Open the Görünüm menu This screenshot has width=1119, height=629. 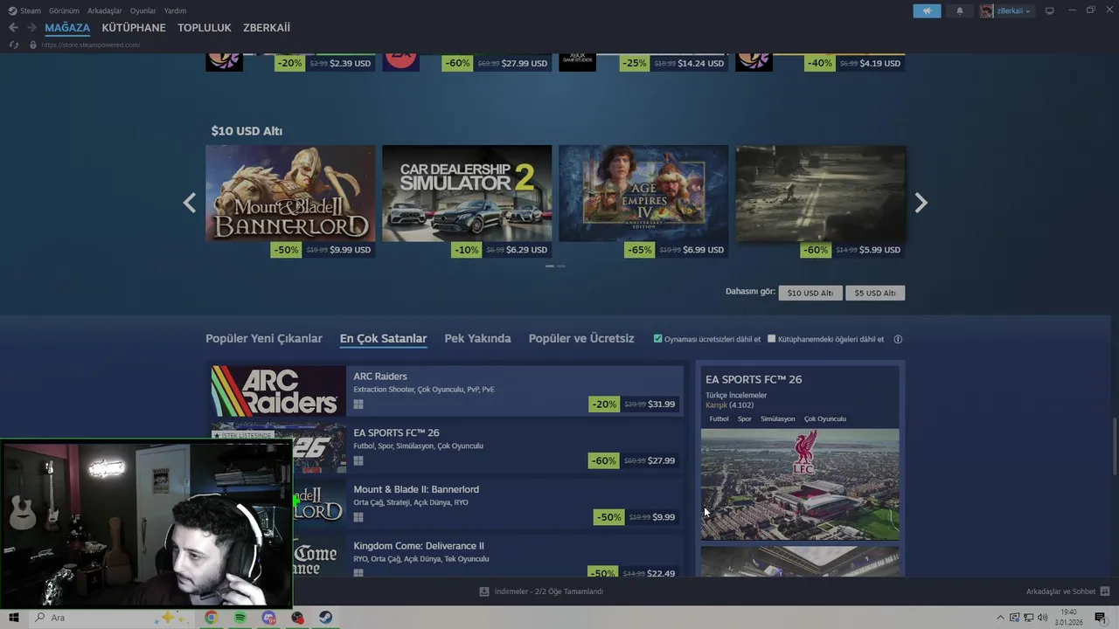pos(64,10)
